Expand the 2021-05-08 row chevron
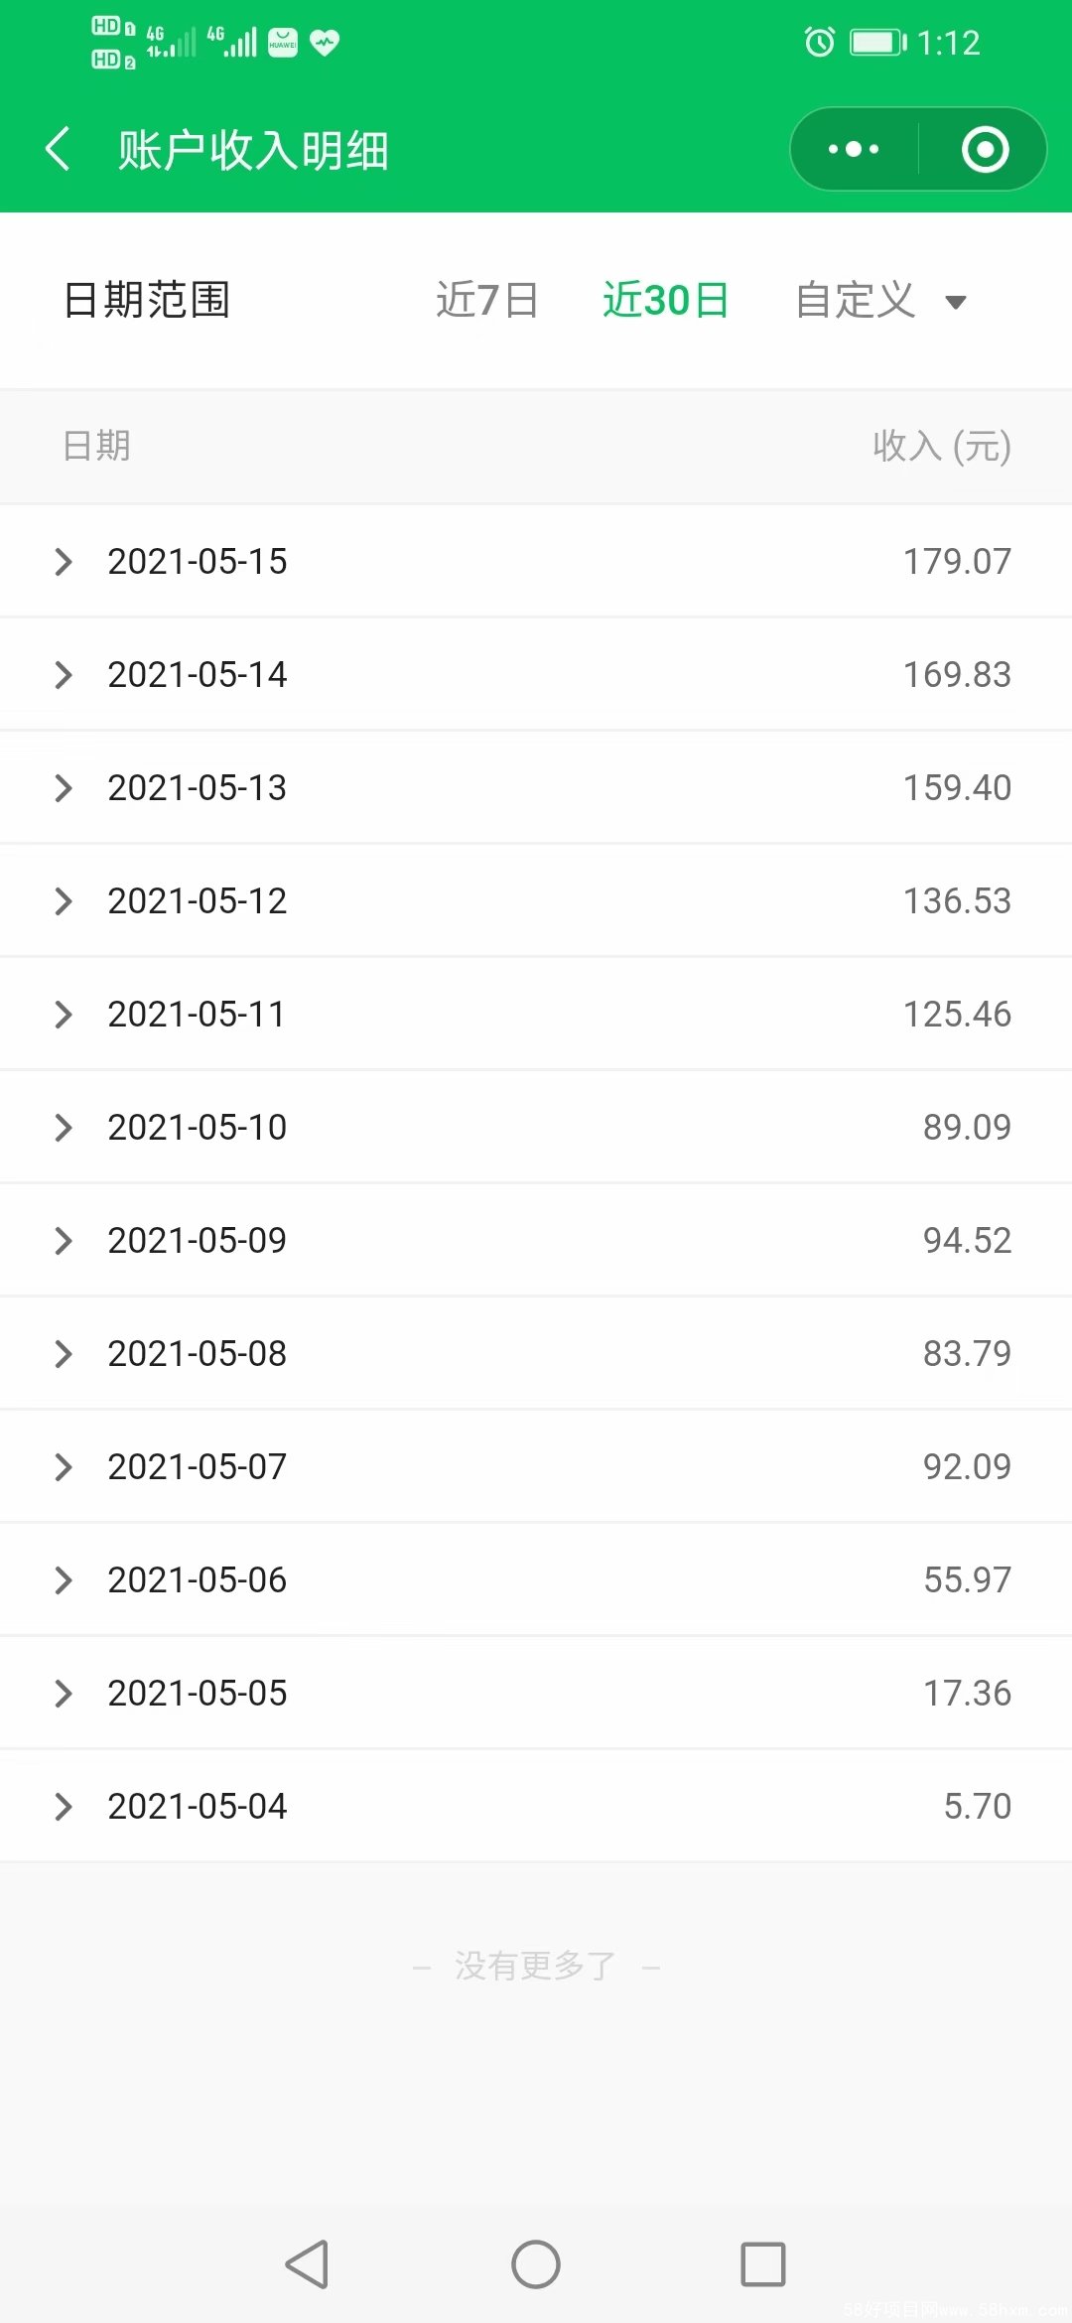The height and width of the screenshot is (2323, 1072). pos(64,1353)
